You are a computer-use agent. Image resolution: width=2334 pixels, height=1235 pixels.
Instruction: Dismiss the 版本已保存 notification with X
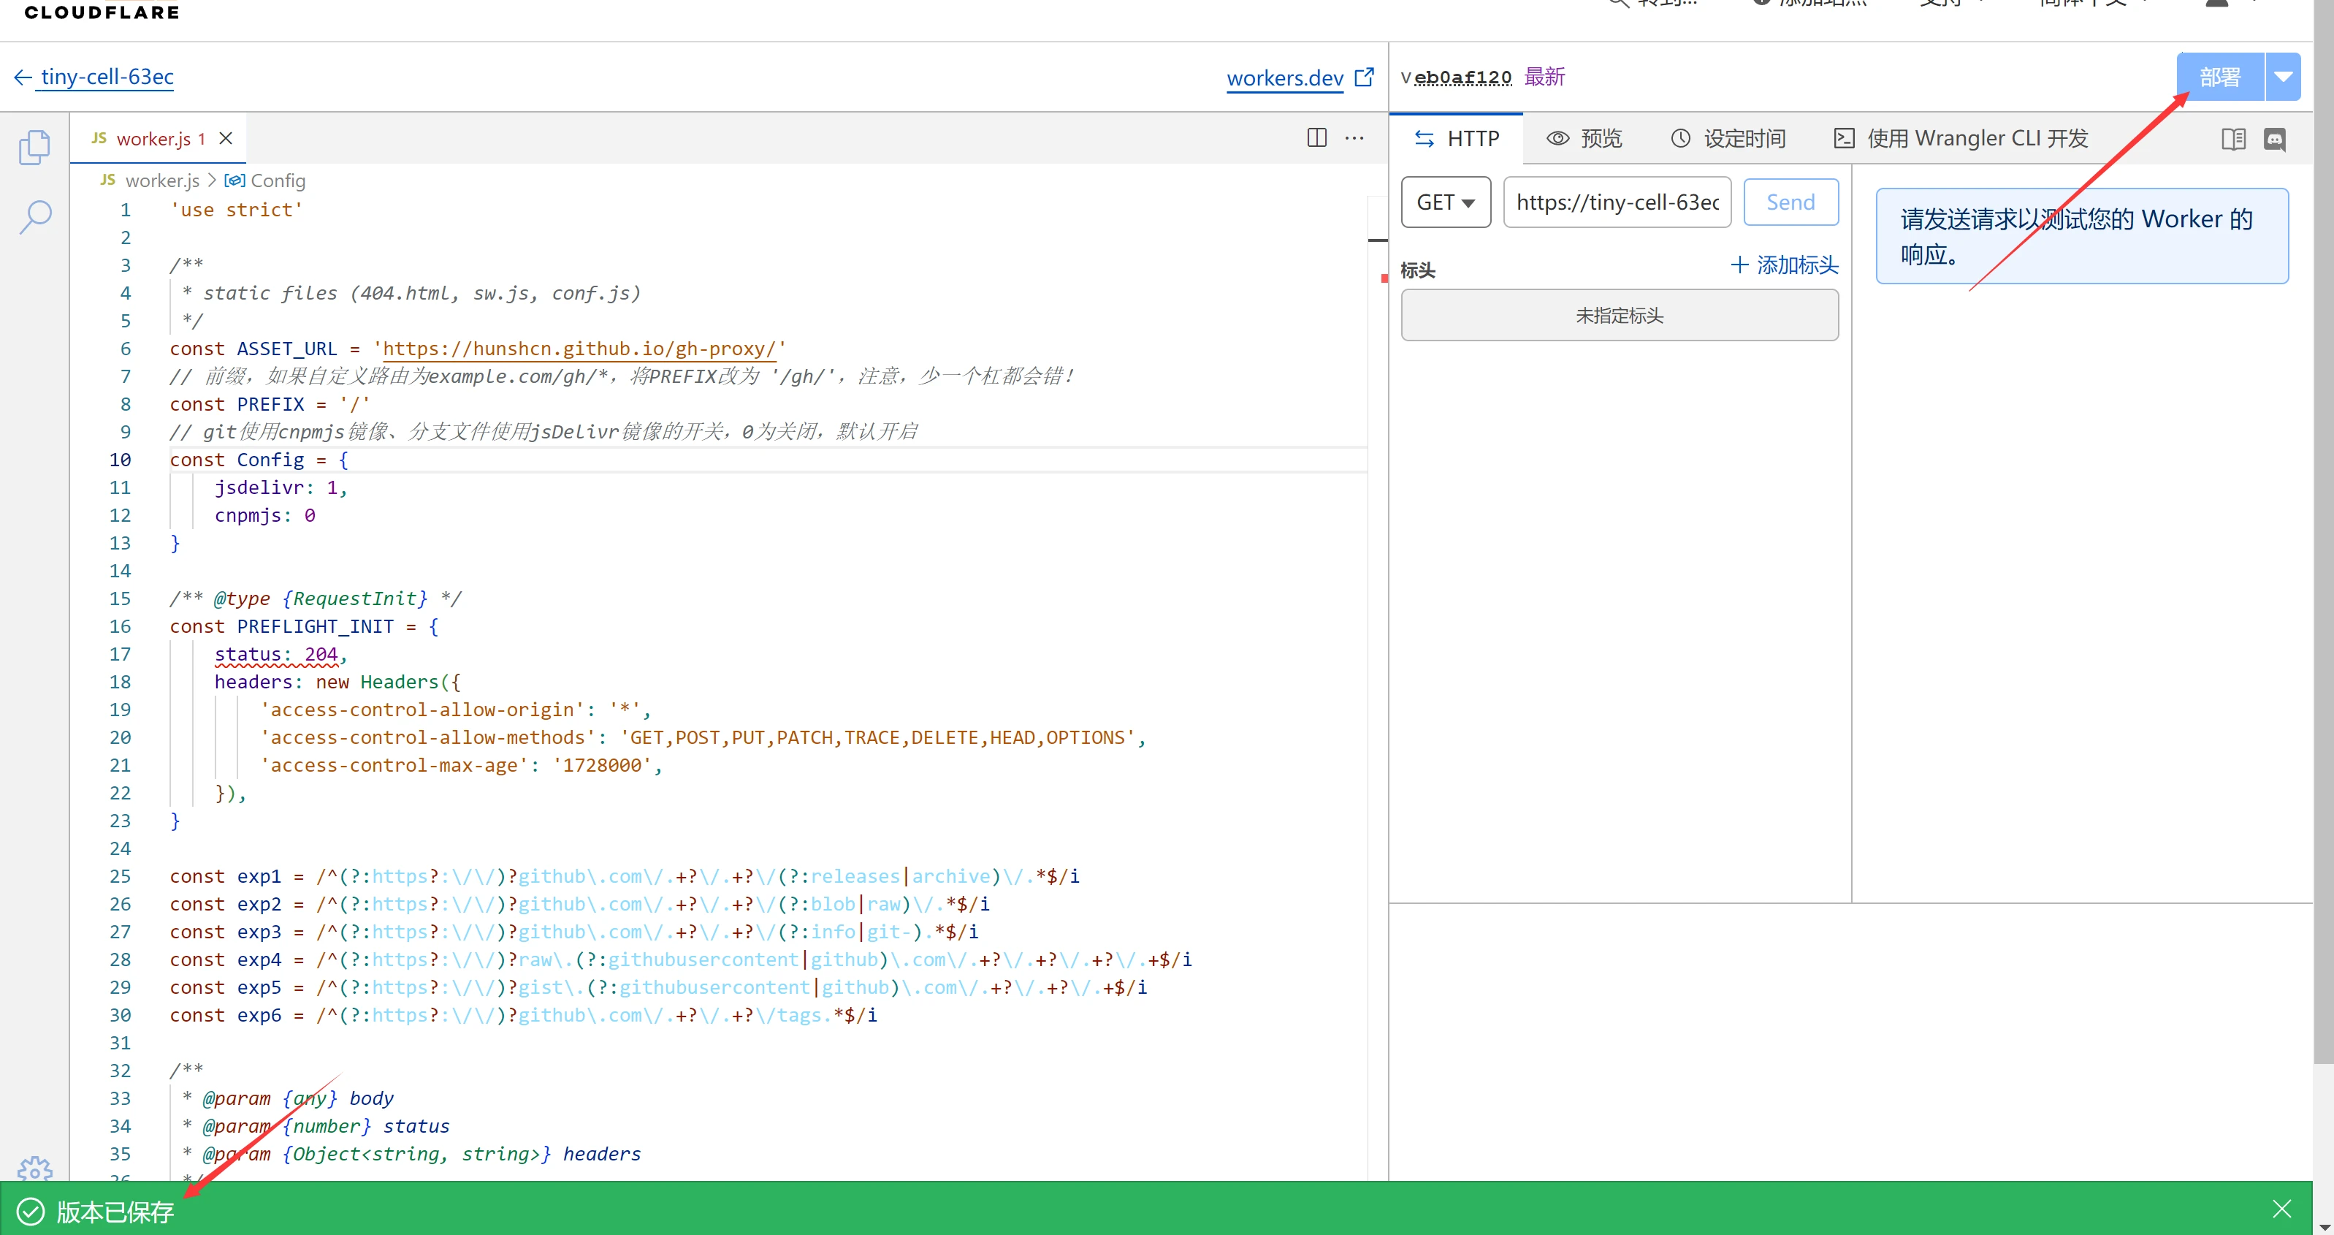[2281, 1209]
